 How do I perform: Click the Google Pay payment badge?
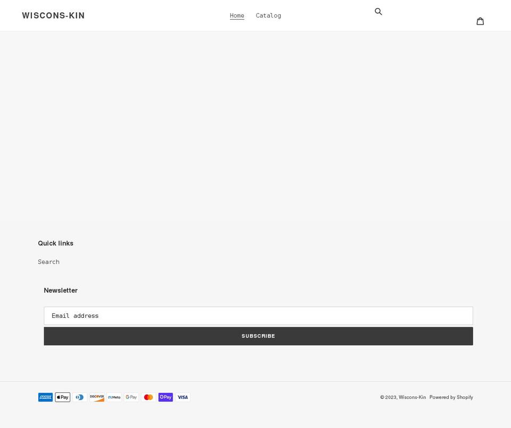click(x=131, y=397)
